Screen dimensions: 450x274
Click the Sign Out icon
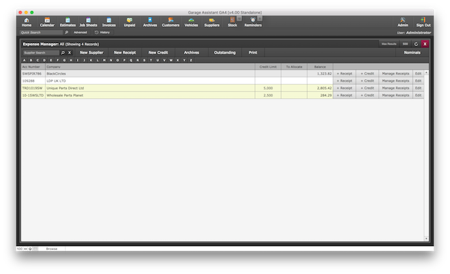coord(423,21)
